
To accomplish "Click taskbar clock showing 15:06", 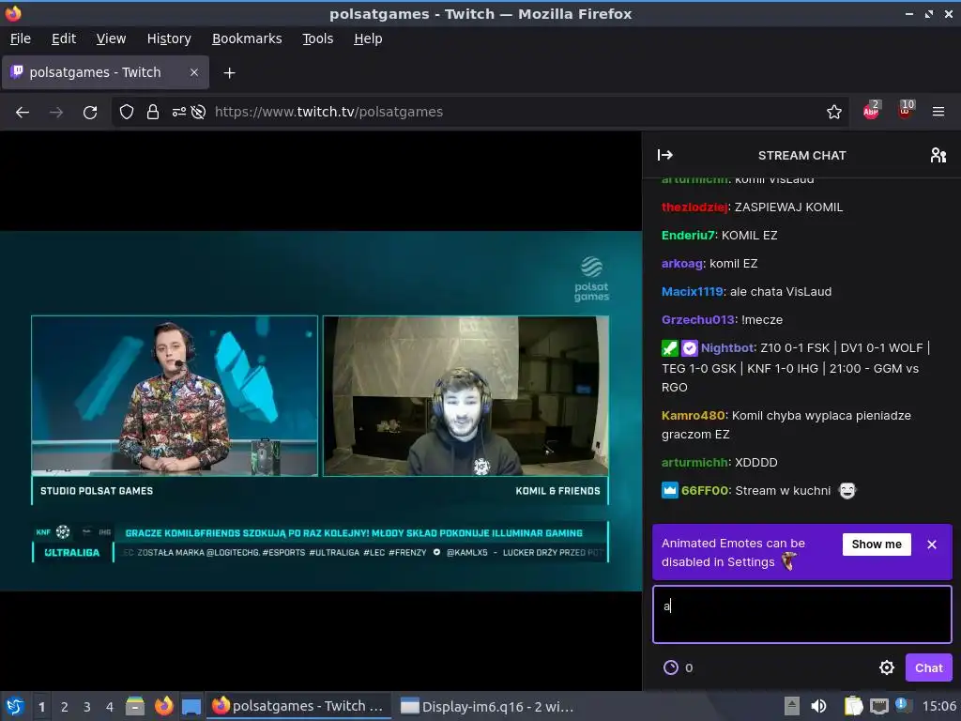I will tap(938, 707).
